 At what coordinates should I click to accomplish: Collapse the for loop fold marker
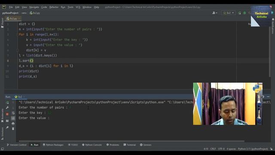click(18, 34)
